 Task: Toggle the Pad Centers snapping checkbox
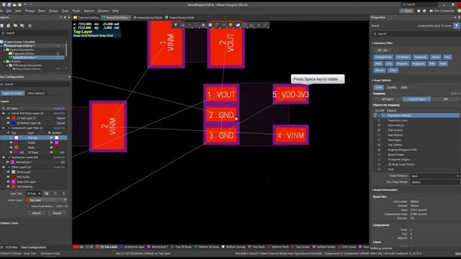click(379, 130)
